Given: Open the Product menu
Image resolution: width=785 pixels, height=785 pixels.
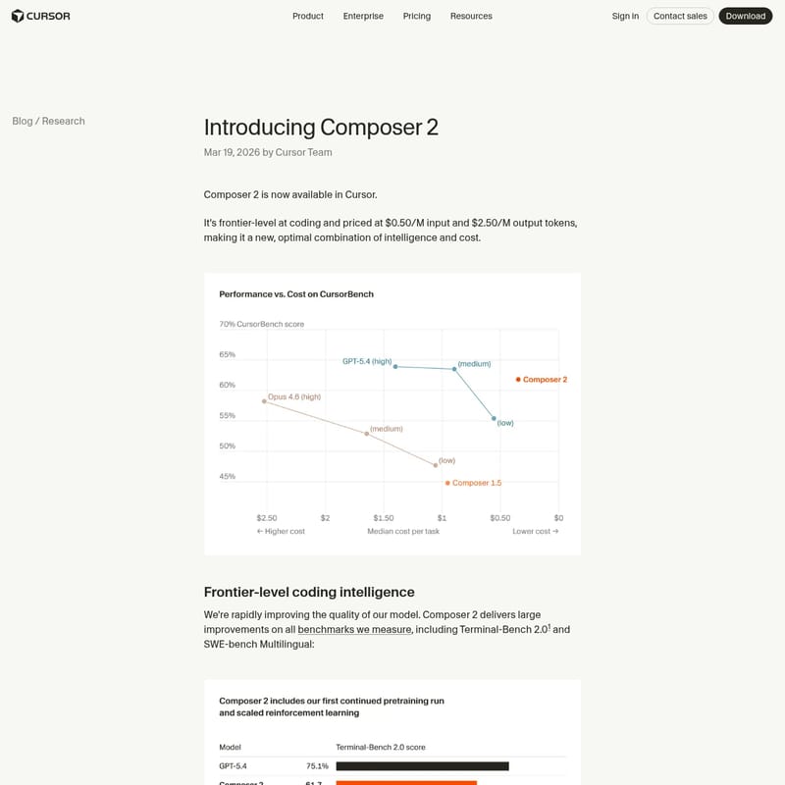Looking at the screenshot, I should [308, 16].
